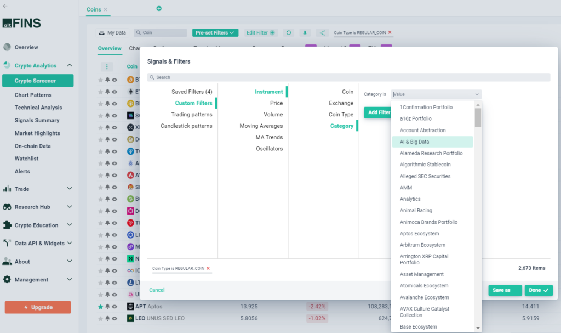
Task: Toggle the eye icon on the XRP row
Action: coord(115,127)
